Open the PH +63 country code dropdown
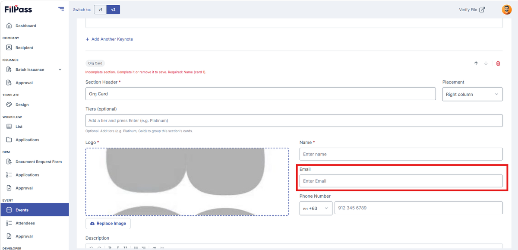Image resolution: width=518 pixels, height=250 pixels. 316,208
